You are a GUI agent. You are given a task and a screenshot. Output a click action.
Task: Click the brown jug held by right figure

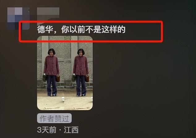pyautogui.click(x=87, y=78)
